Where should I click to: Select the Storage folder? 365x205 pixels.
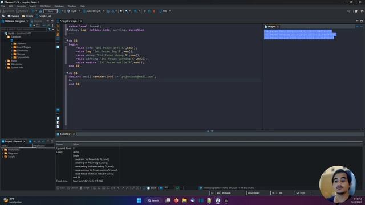19,54
